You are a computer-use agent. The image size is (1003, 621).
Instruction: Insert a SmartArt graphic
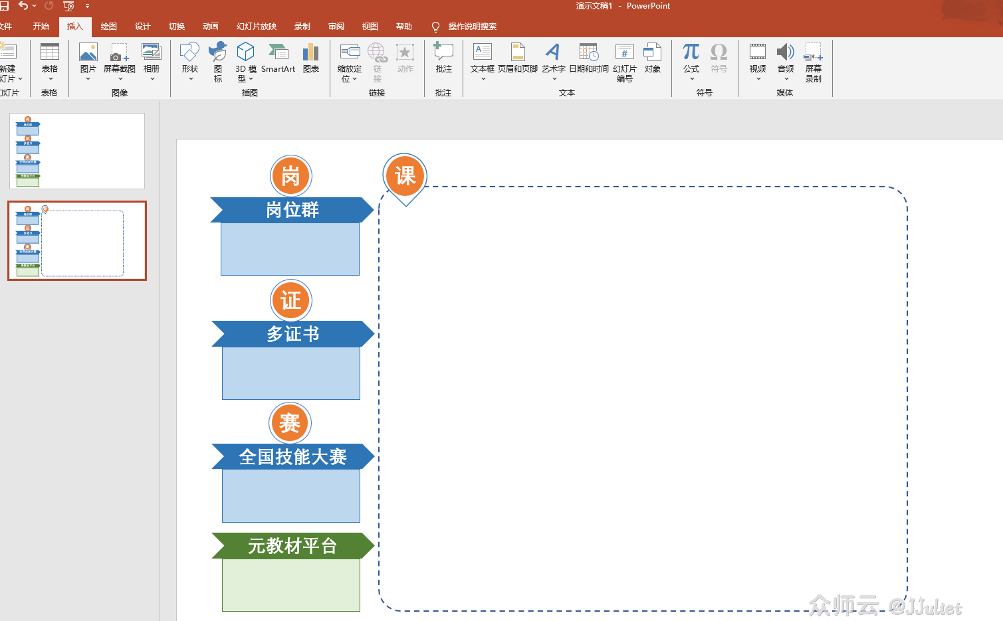pyautogui.click(x=278, y=58)
